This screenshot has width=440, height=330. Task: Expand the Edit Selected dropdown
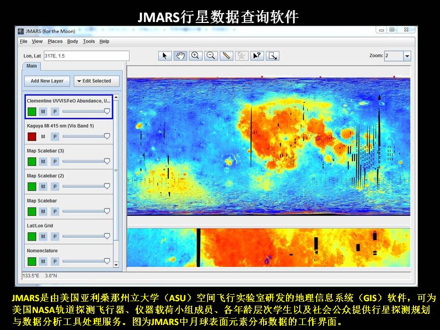click(x=96, y=81)
